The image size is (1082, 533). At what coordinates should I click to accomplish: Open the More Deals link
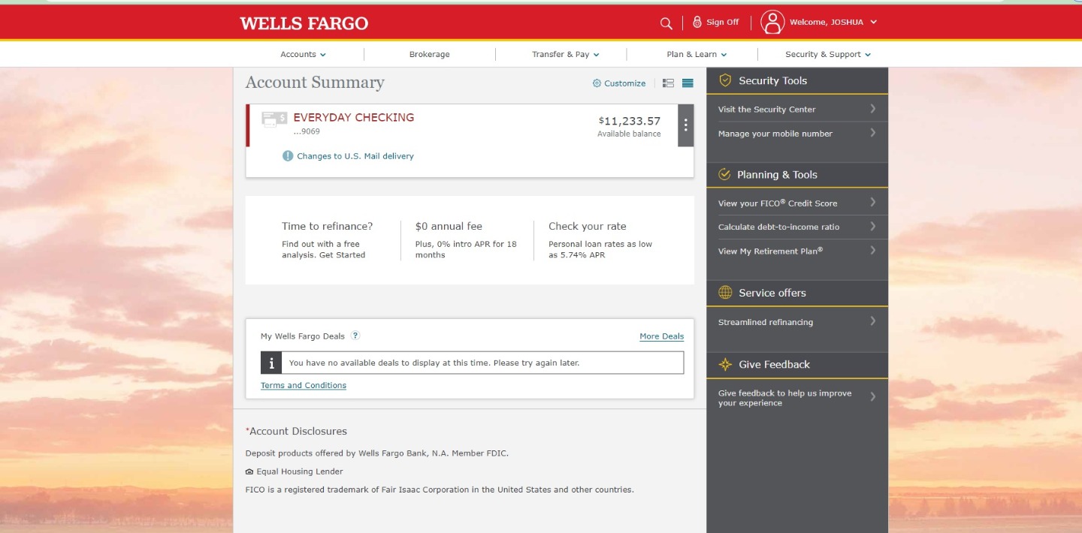click(661, 336)
